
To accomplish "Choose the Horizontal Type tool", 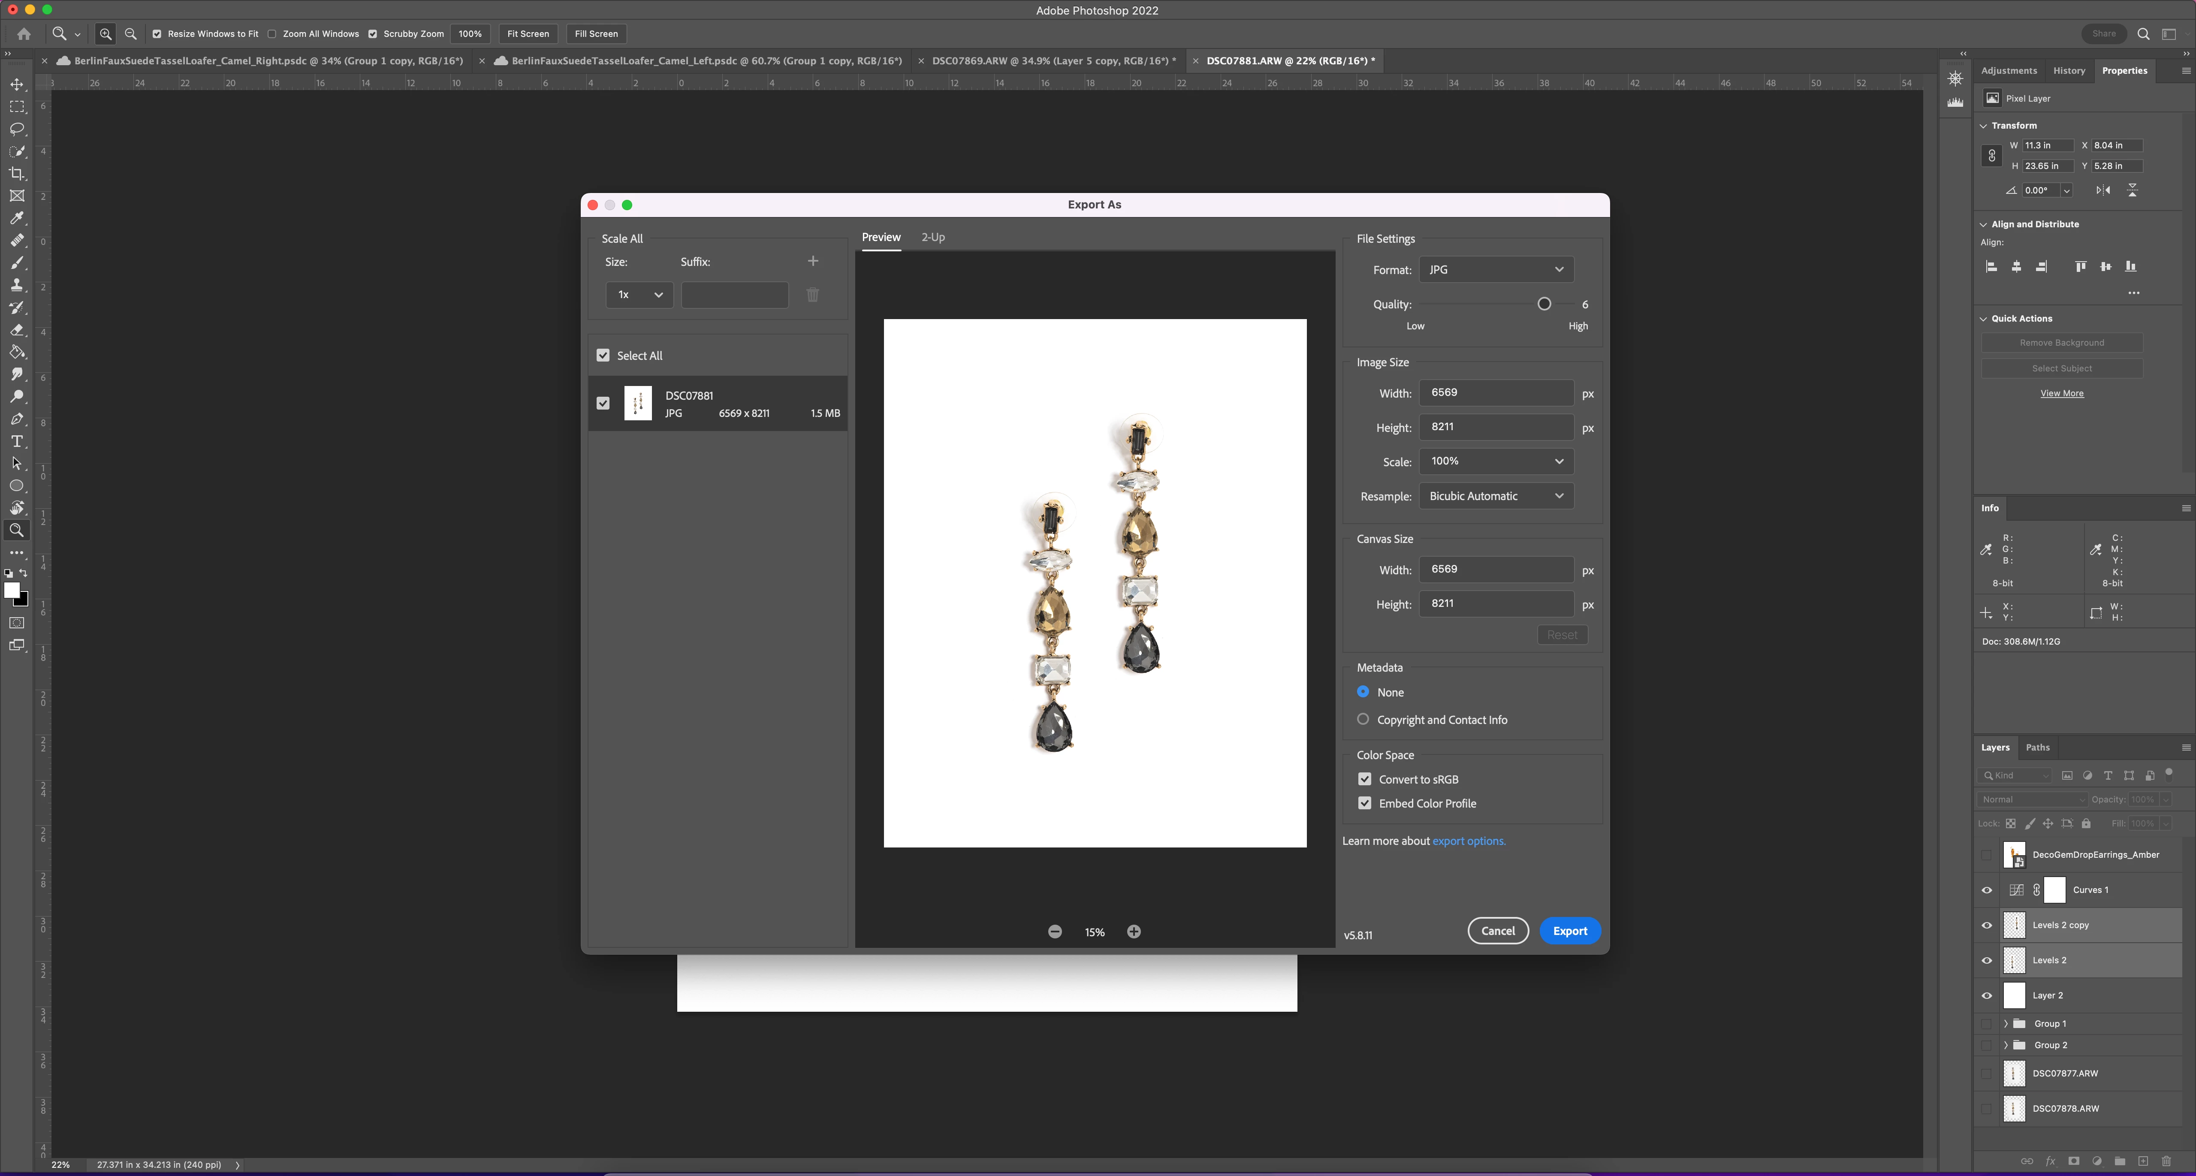I will (17, 441).
